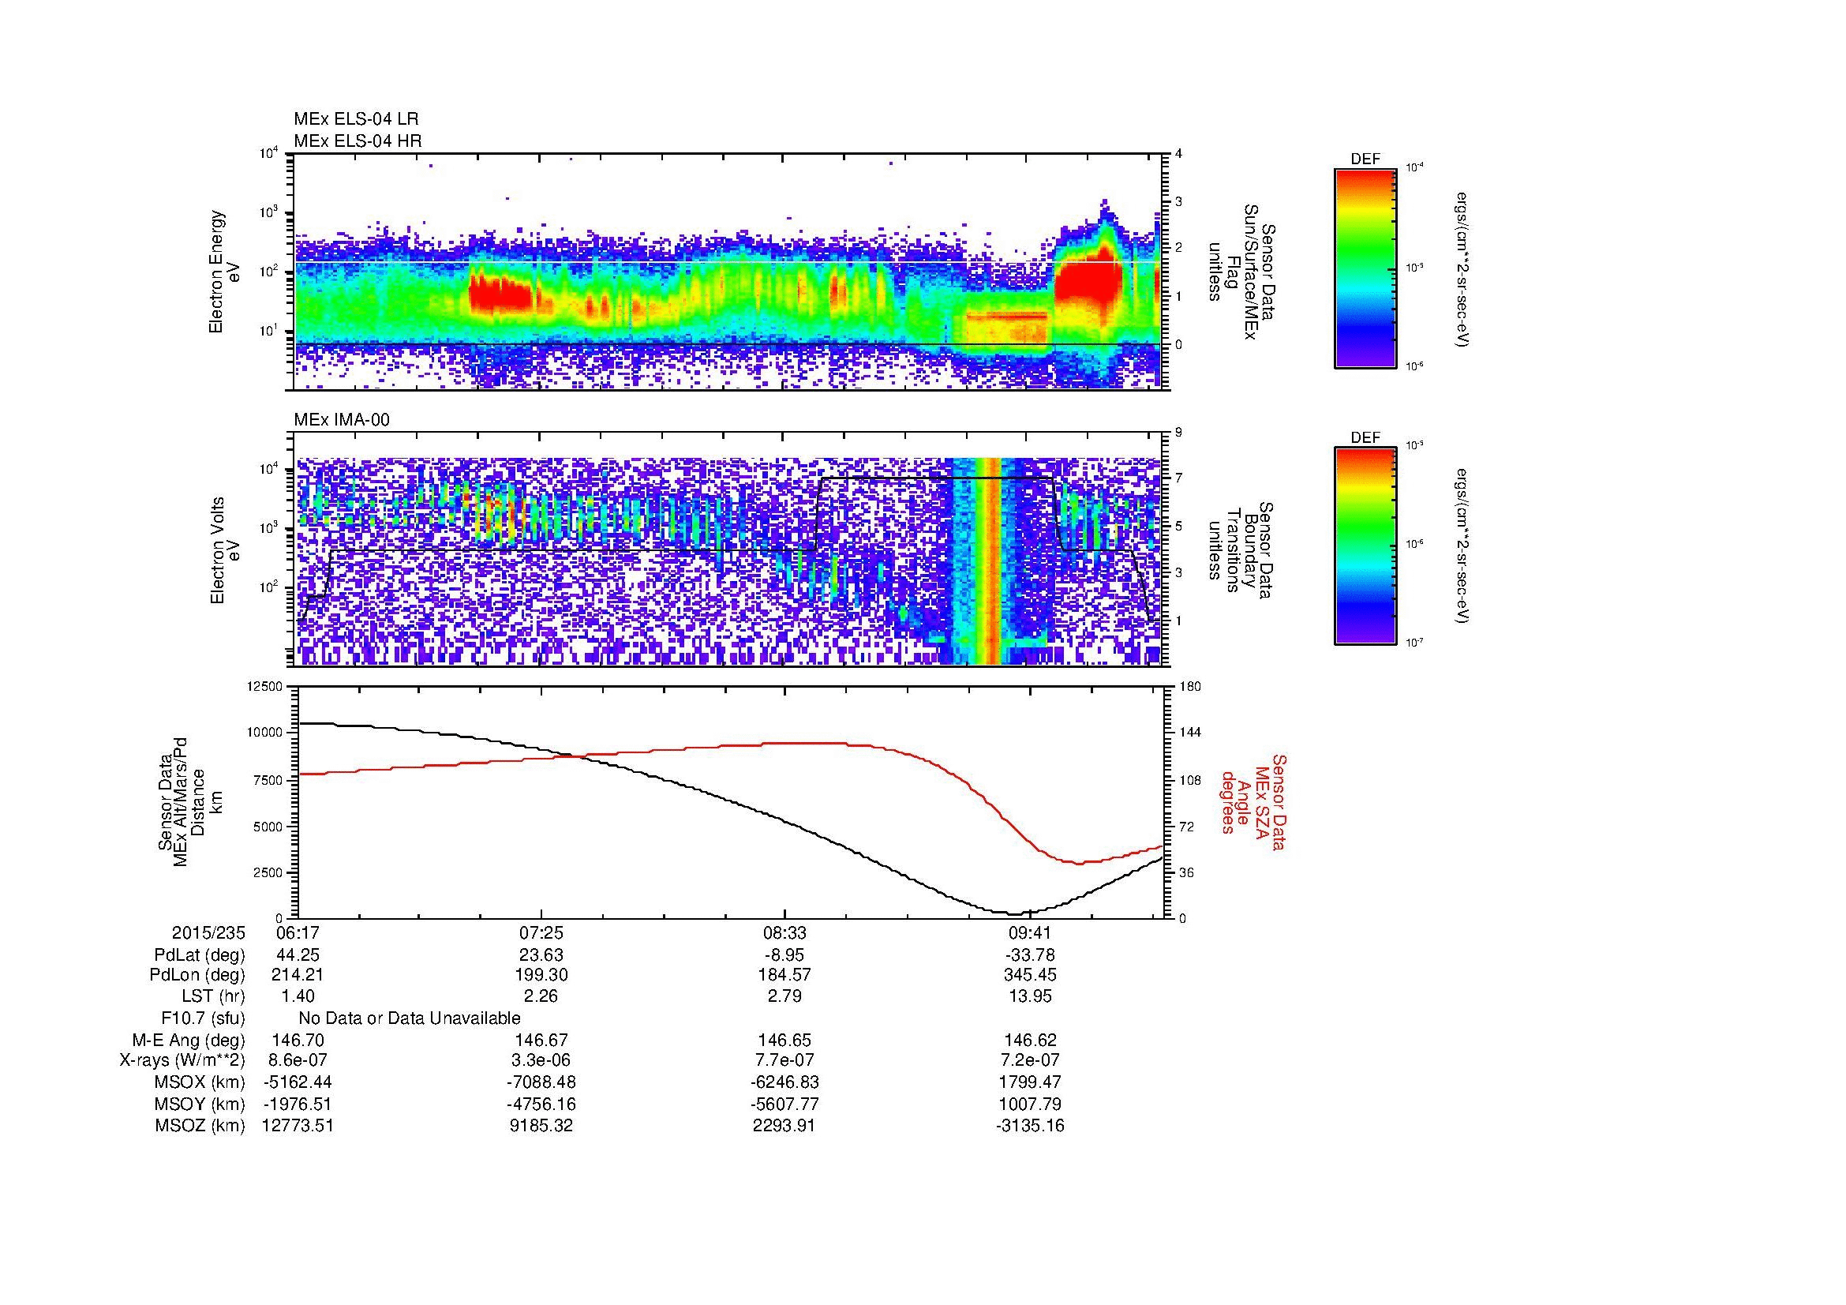The height and width of the screenshot is (1305, 1846).
Task: Click the MEx IMA-00 panel title
Action: click(342, 420)
